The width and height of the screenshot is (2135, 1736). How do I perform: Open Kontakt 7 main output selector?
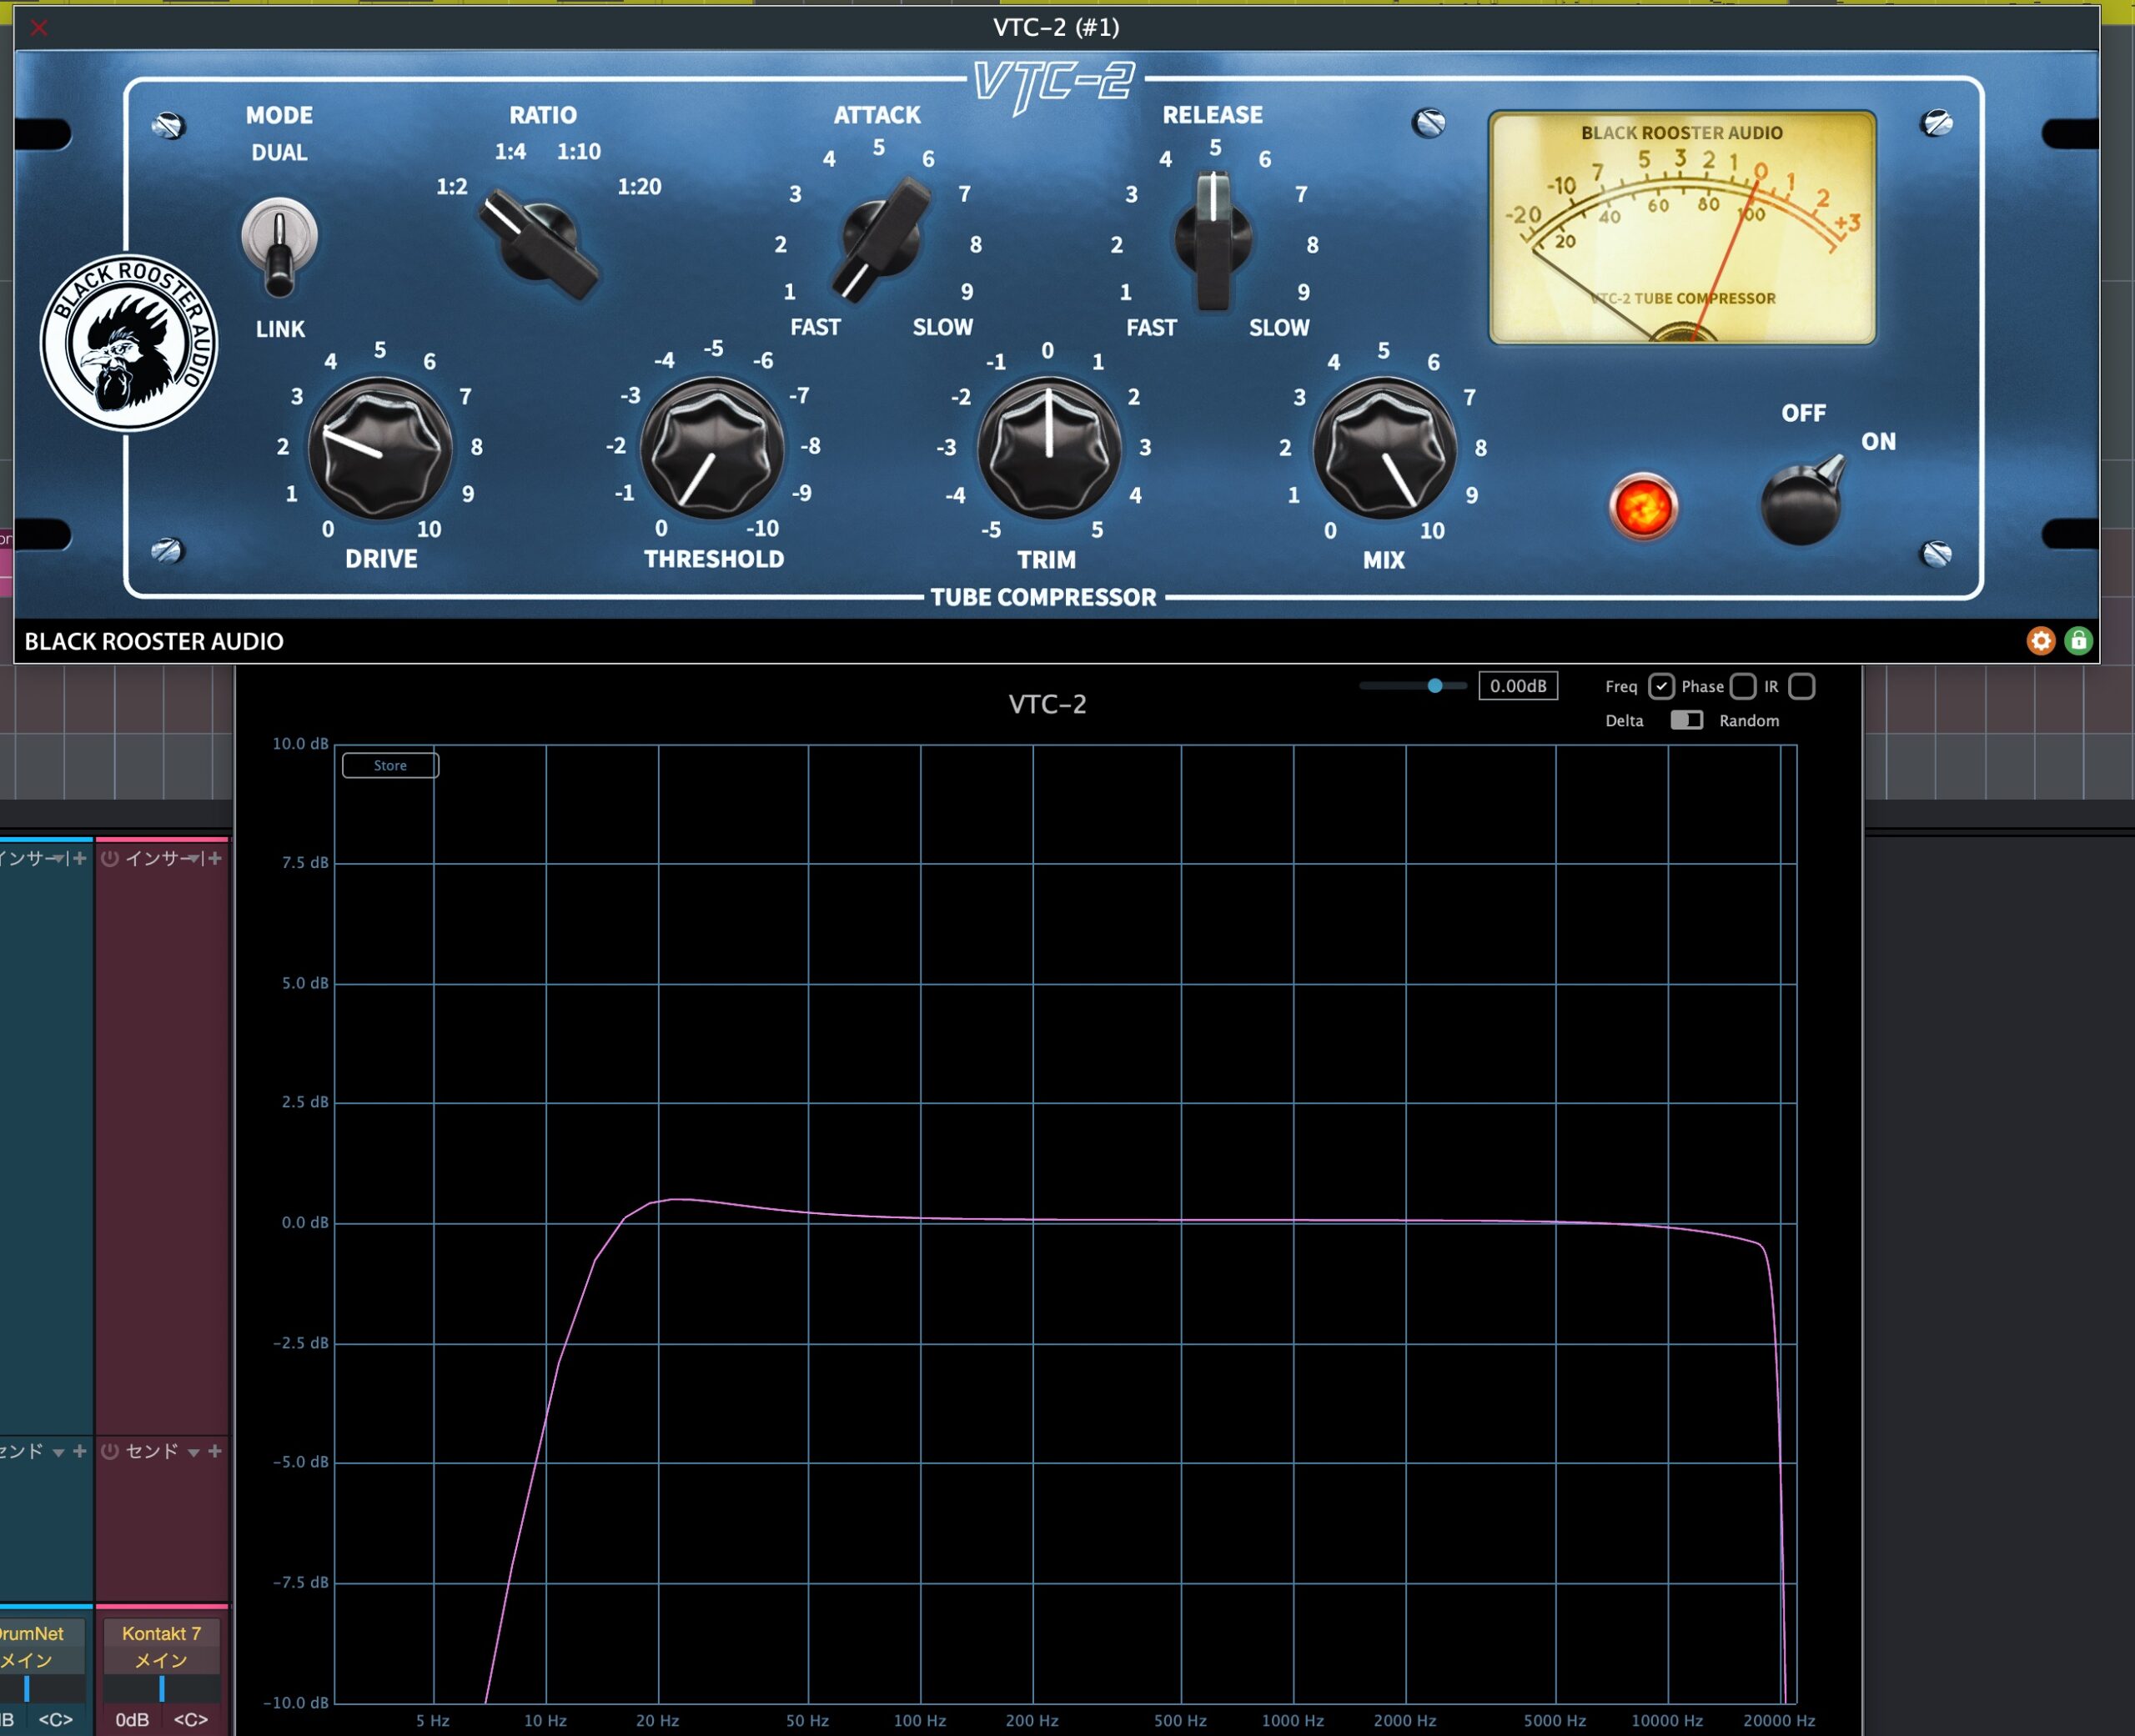click(x=161, y=1661)
